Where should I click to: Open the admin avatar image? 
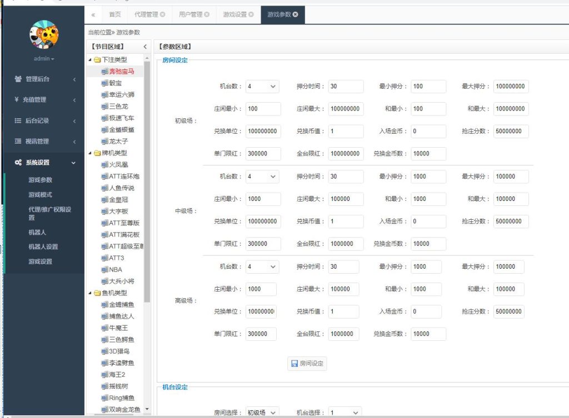pyautogui.click(x=44, y=35)
